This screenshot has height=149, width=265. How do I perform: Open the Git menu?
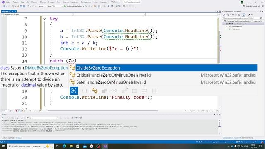coord(28,2)
